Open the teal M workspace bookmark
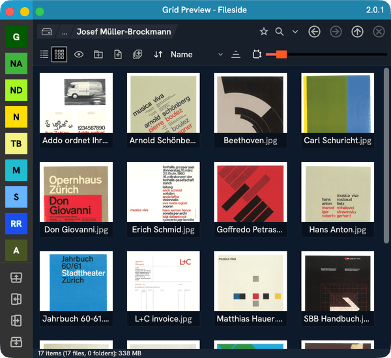This screenshot has height=358, width=391. [16, 170]
